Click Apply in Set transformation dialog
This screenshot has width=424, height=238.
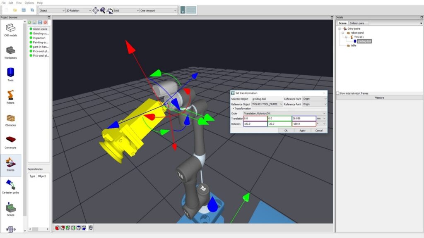point(302,130)
